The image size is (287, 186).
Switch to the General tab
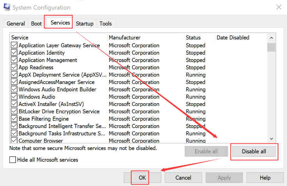click(16, 23)
